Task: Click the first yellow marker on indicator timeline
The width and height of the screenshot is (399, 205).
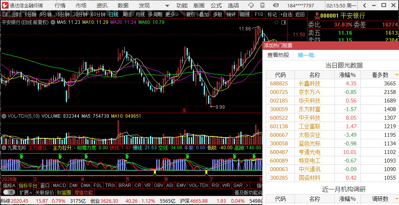Action: [x=155, y=173]
